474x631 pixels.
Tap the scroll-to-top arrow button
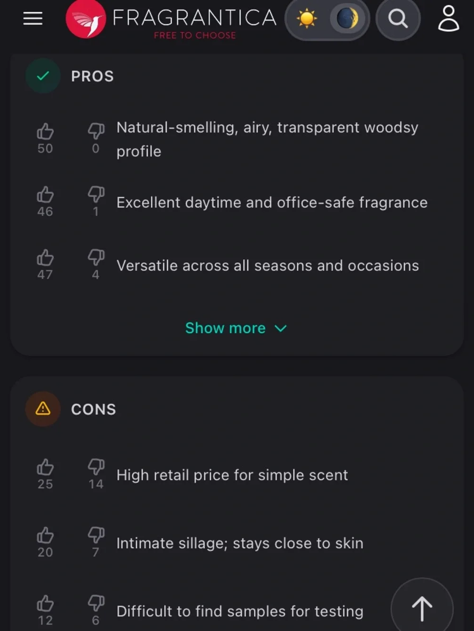coord(422,608)
